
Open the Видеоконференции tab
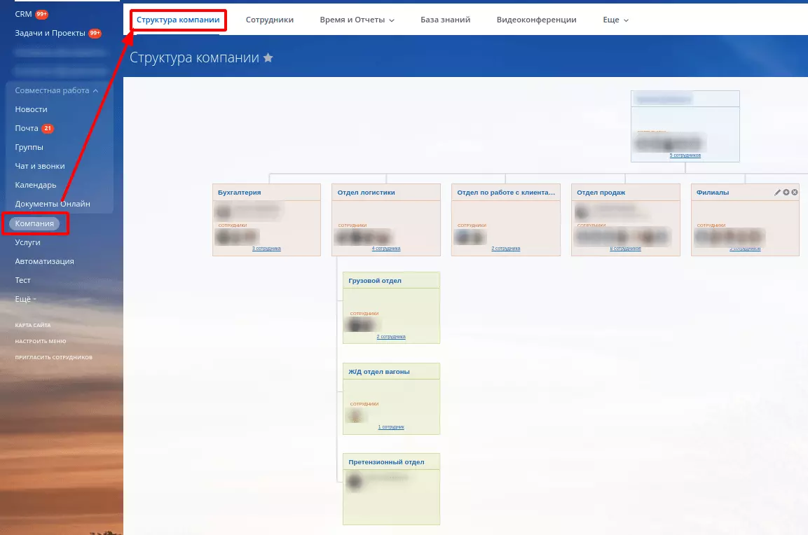[x=536, y=20]
